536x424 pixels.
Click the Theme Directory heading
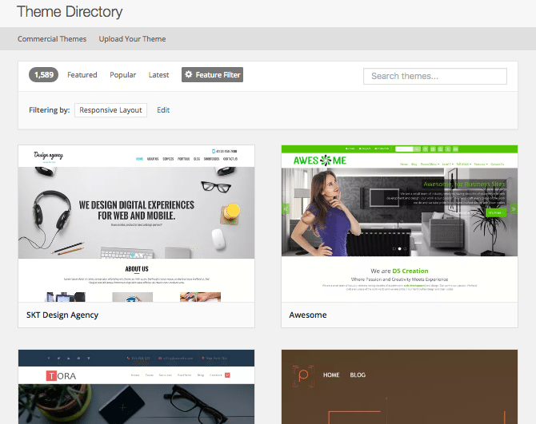(x=70, y=12)
